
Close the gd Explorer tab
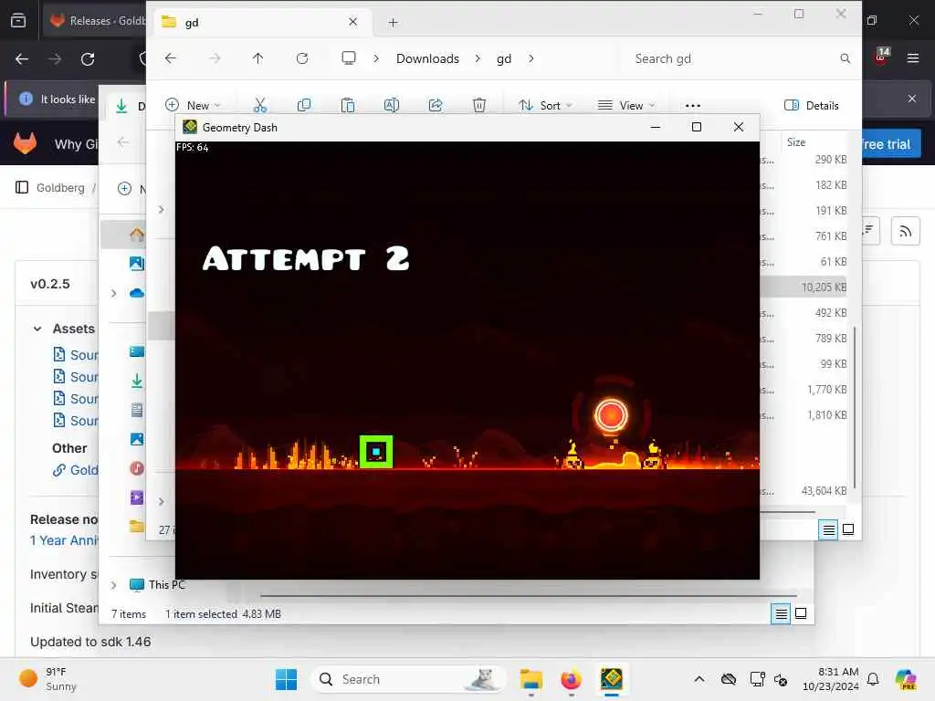pos(353,22)
